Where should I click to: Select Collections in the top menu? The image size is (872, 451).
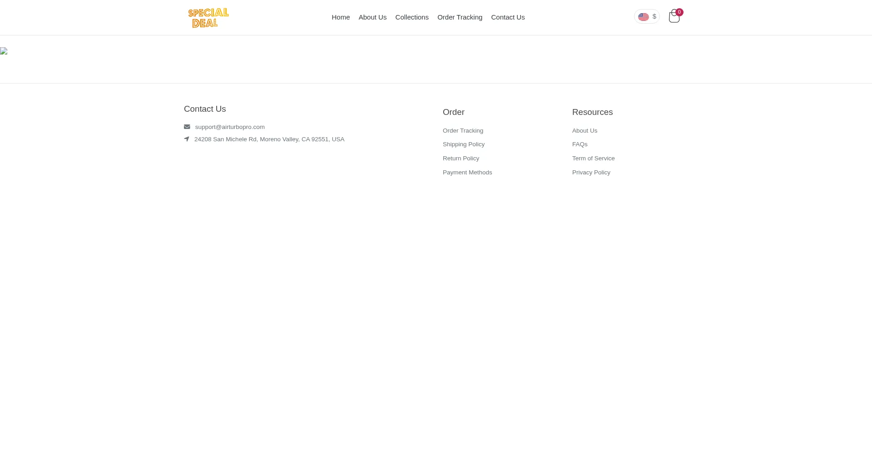[412, 17]
